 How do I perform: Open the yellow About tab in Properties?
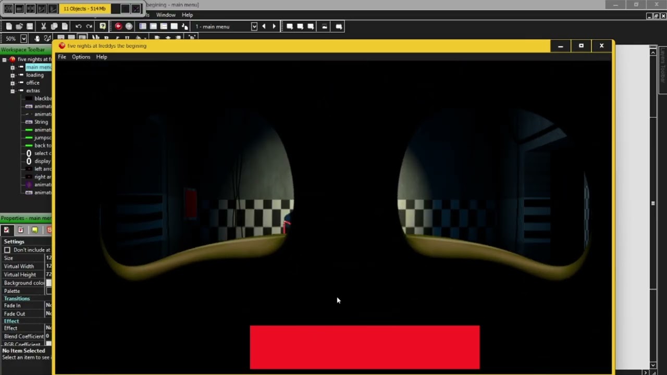coord(34,230)
